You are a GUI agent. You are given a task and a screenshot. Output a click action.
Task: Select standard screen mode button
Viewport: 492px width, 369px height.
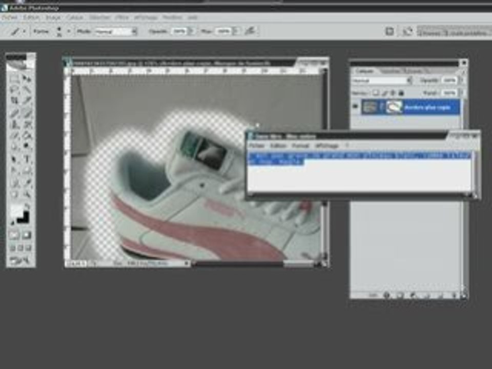[x=12, y=248]
